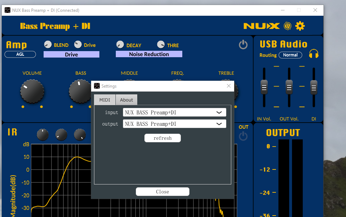The image size is (346, 217).
Task: Toggle the Drive effect block
Action: pos(71,54)
